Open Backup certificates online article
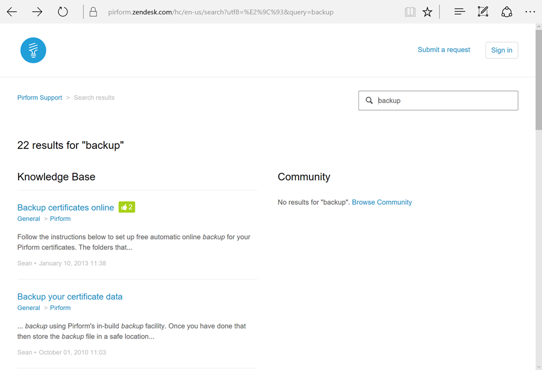 66,208
